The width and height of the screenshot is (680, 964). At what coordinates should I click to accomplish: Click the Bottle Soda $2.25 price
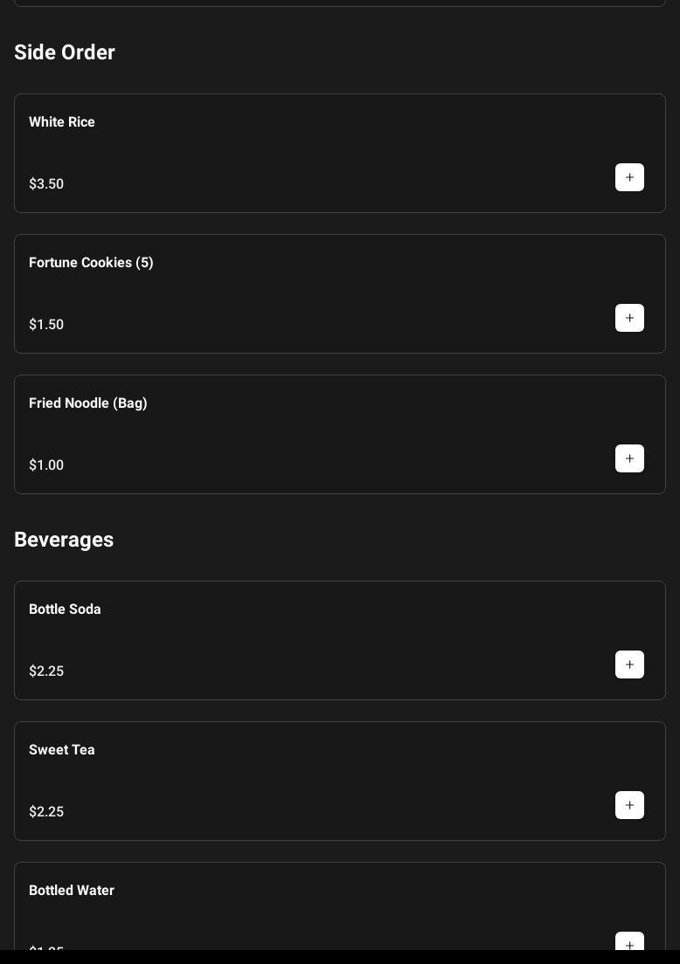(46, 671)
